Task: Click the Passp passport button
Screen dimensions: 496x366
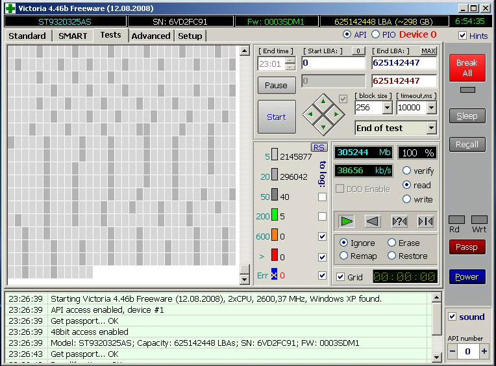Action: [467, 247]
